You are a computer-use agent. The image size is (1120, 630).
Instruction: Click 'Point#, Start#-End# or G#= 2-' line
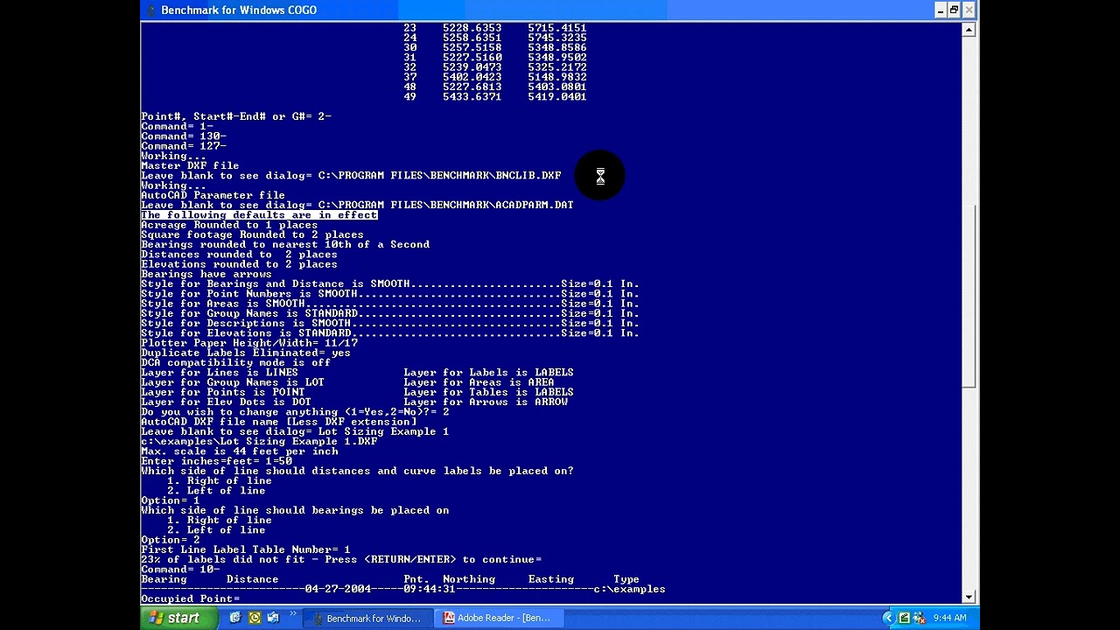coord(236,116)
